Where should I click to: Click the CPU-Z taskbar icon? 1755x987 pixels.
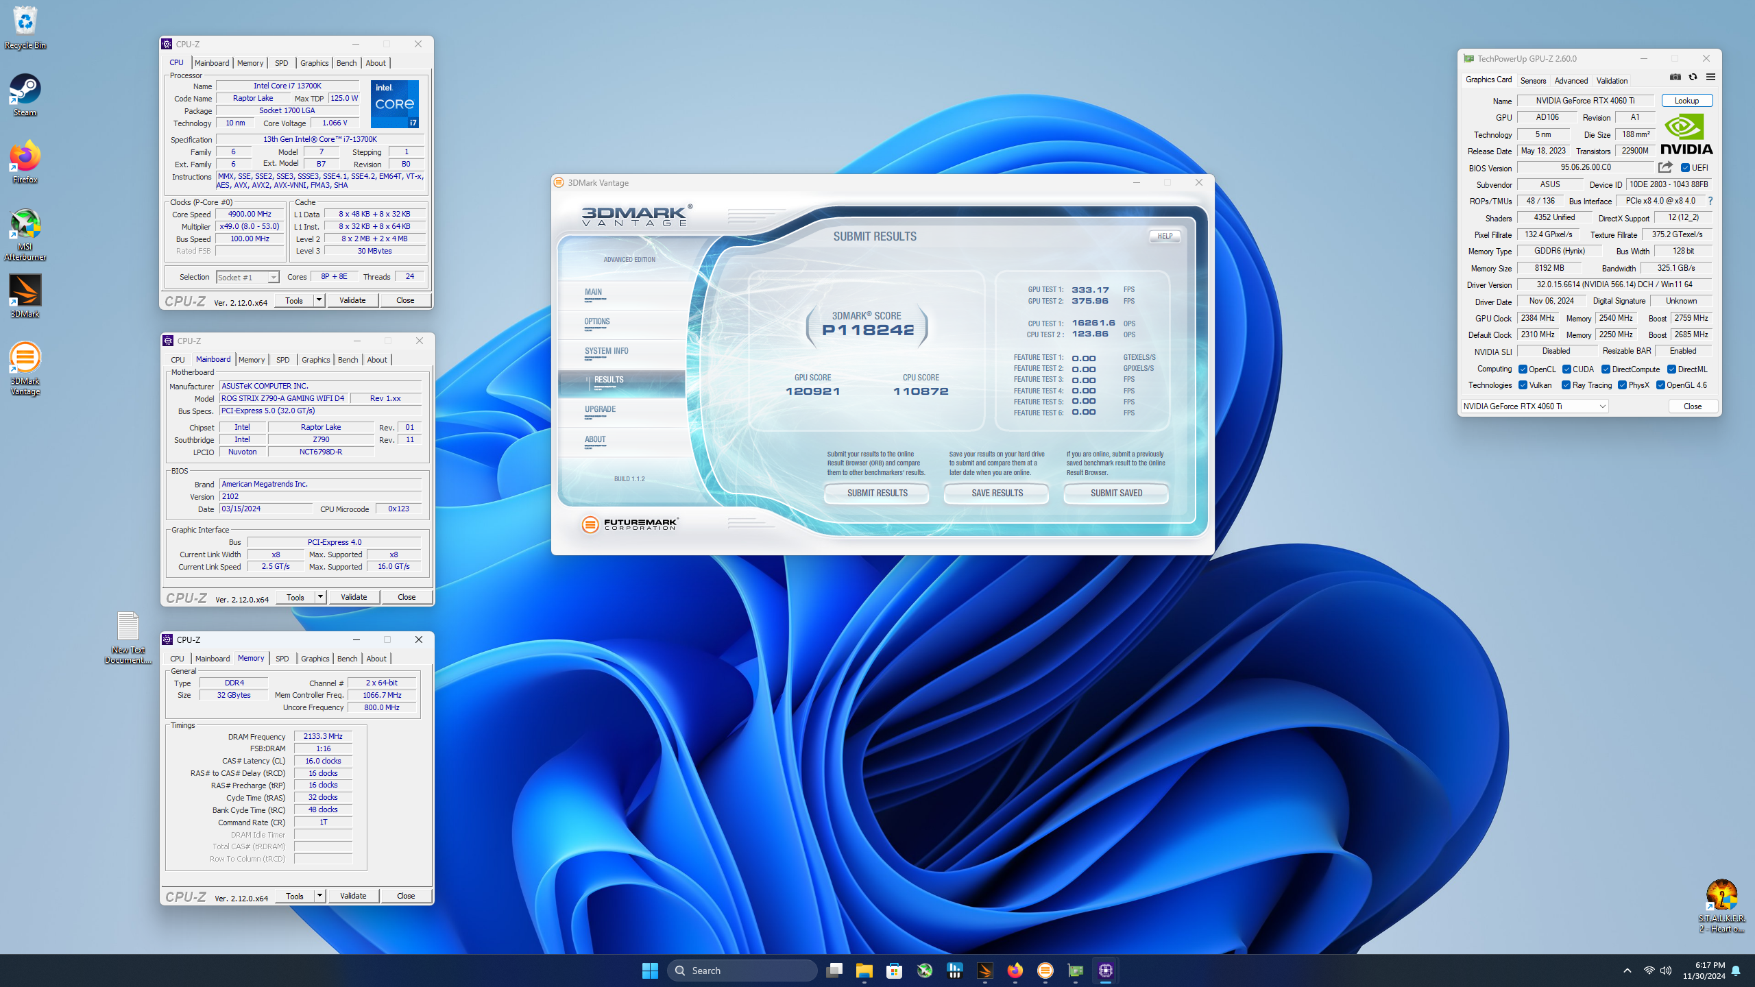pyautogui.click(x=1105, y=971)
